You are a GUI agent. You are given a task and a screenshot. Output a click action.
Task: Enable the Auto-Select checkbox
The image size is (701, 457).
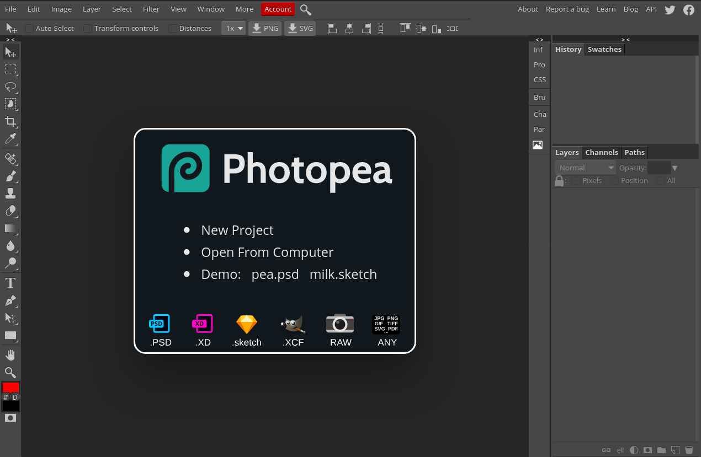pos(29,29)
